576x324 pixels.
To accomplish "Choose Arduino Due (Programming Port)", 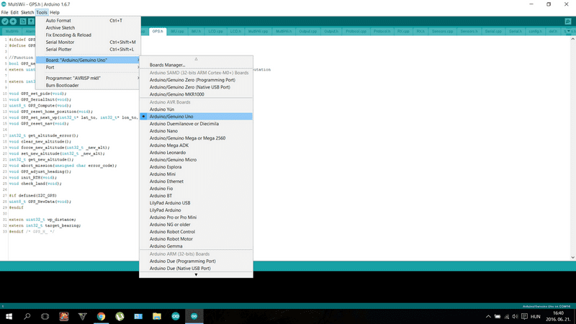I will (196, 261).
